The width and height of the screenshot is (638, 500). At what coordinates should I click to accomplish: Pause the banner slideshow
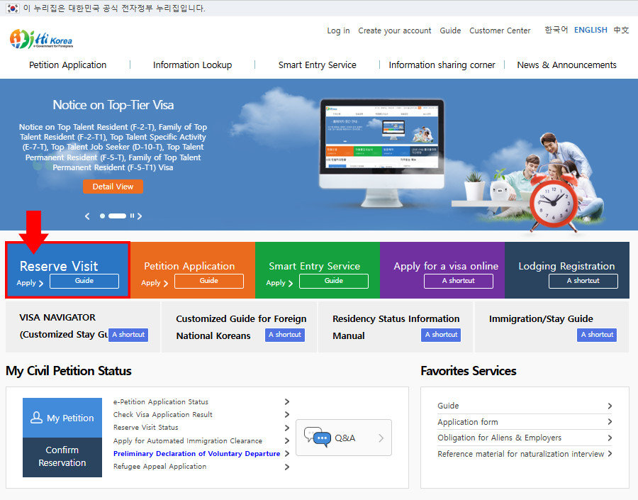tap(132, 216)
